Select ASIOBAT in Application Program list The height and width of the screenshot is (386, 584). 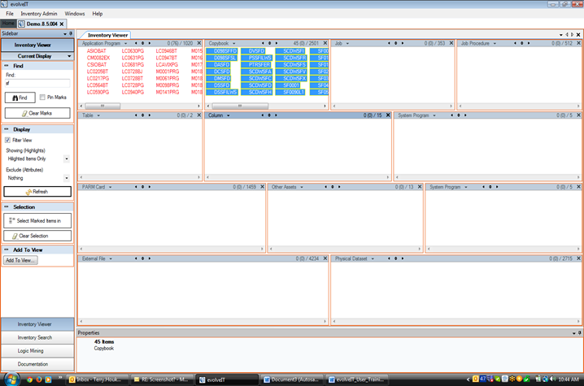coord(97,51)
